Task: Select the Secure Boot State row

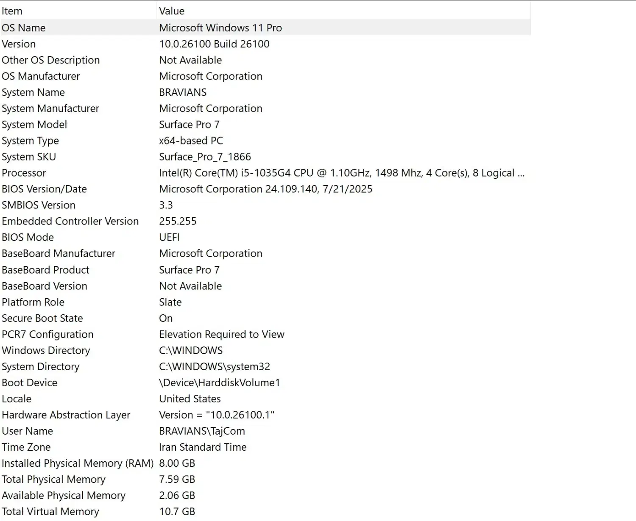Action: coord(42,318)
